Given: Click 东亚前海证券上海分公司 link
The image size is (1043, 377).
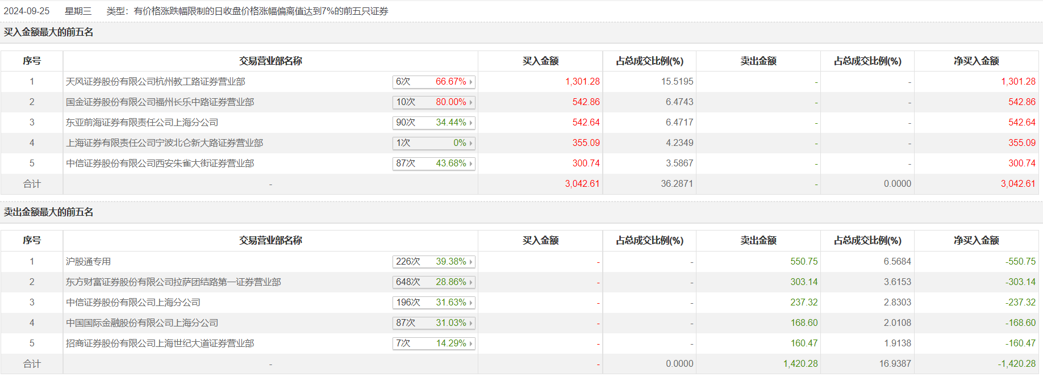Looking at the screenshot, I should [x=141, y=123].
